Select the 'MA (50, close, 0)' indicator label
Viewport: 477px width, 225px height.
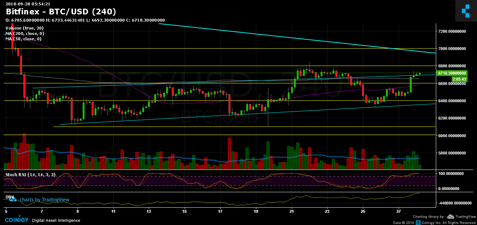click(23, 39)
